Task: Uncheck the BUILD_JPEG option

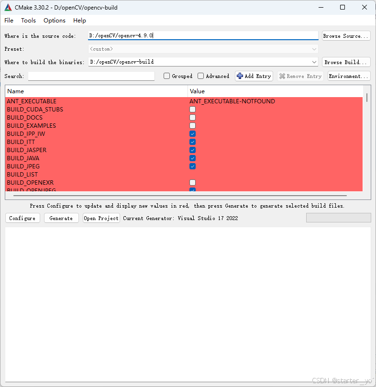Action: (x=193, y=166)
